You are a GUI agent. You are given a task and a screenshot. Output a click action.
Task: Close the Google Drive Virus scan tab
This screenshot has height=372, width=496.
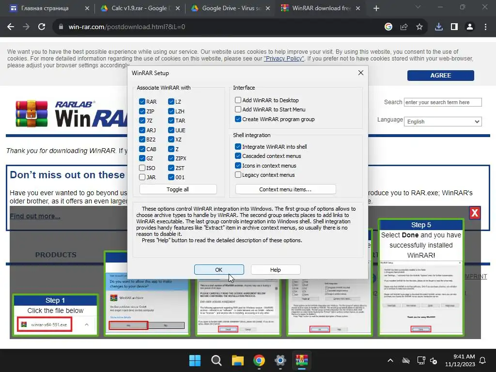pos(268,8)
